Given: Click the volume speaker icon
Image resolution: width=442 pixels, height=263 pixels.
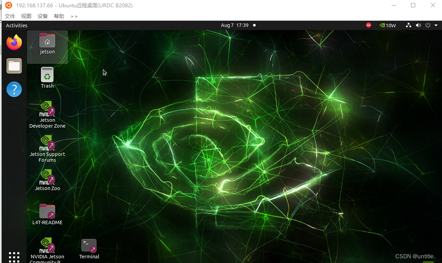Looking at the screenshot, I should 418,25.
